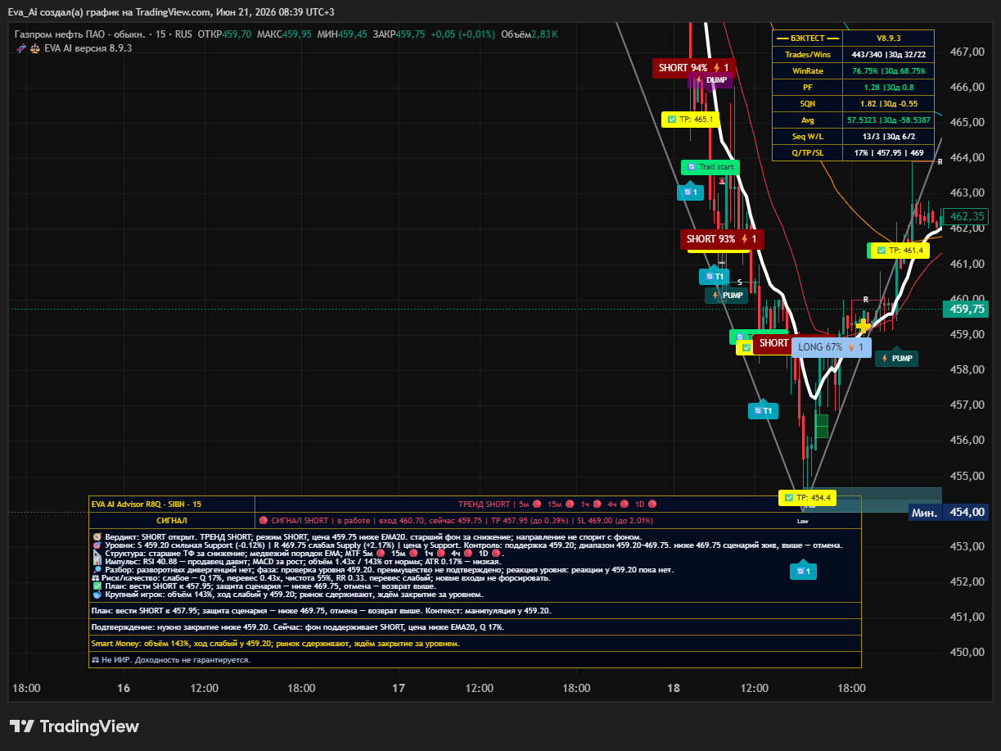Click the EVA AI Advisor R8Q - SIBN - 15 header
Screen dimensions: 1001x751
172,504
